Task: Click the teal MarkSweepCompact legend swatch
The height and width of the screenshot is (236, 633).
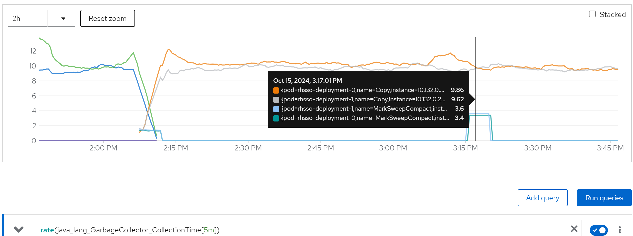Action: [276, 118]
